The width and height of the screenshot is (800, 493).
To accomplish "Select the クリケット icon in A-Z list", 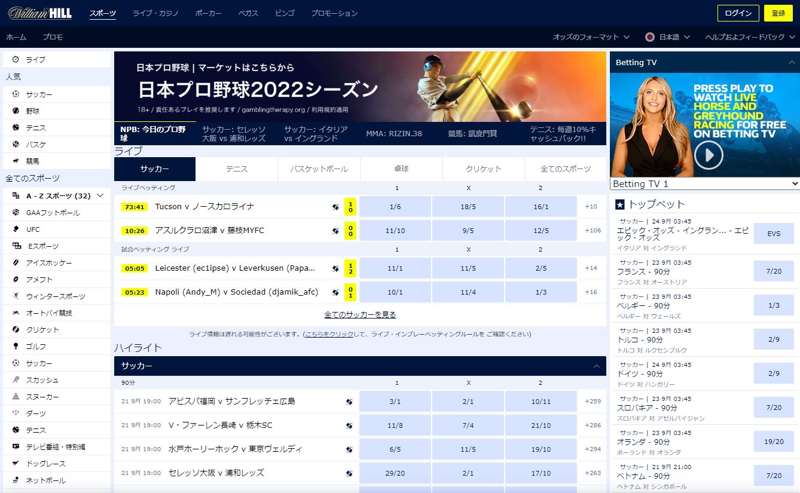I will [x=16, y=330].
